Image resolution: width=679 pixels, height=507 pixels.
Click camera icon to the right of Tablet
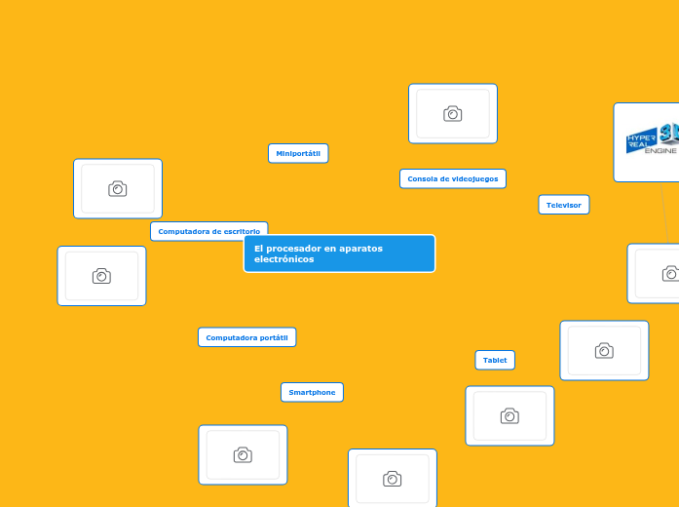[x=604, y=350]
